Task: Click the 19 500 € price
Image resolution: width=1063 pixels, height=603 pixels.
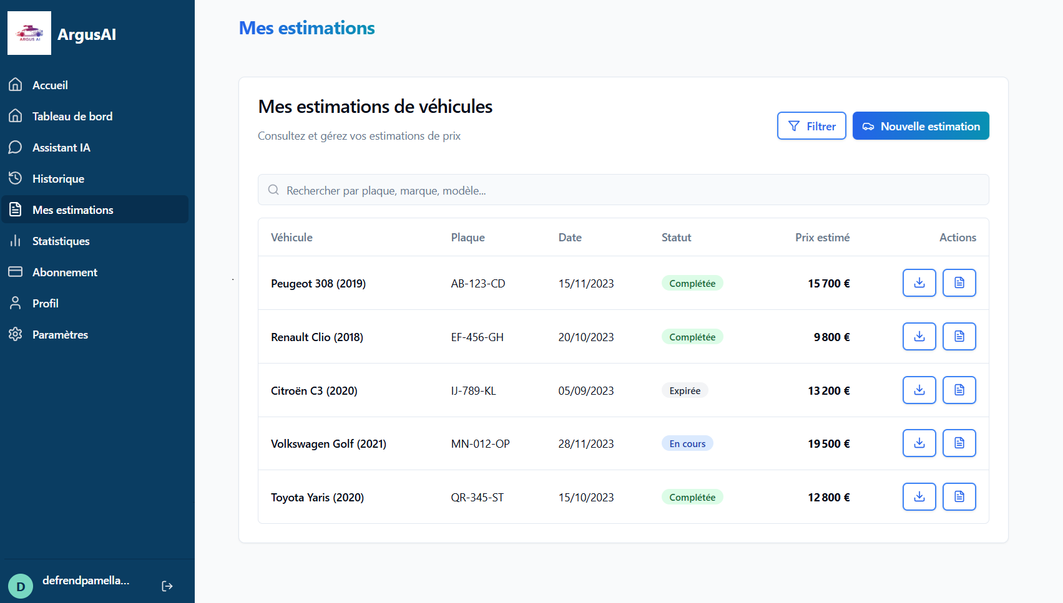Action: click(x=829, y=443)
